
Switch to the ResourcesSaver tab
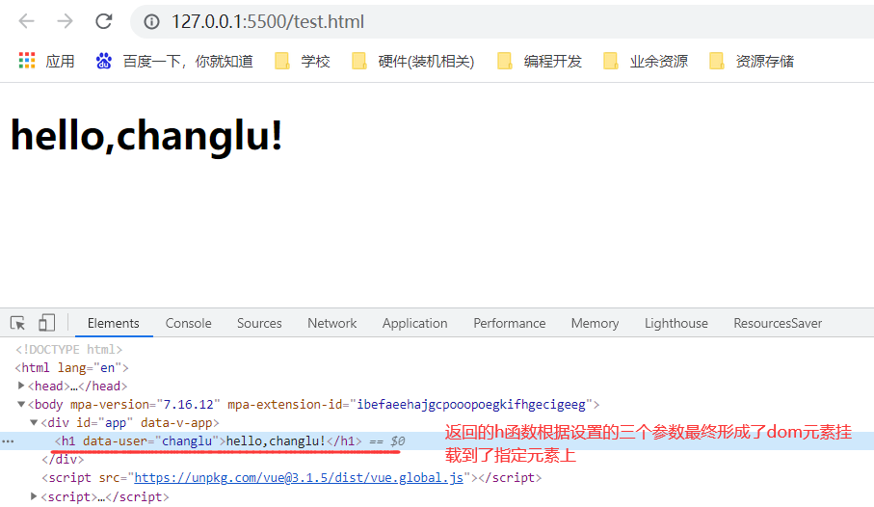click(x=778, y=323)
